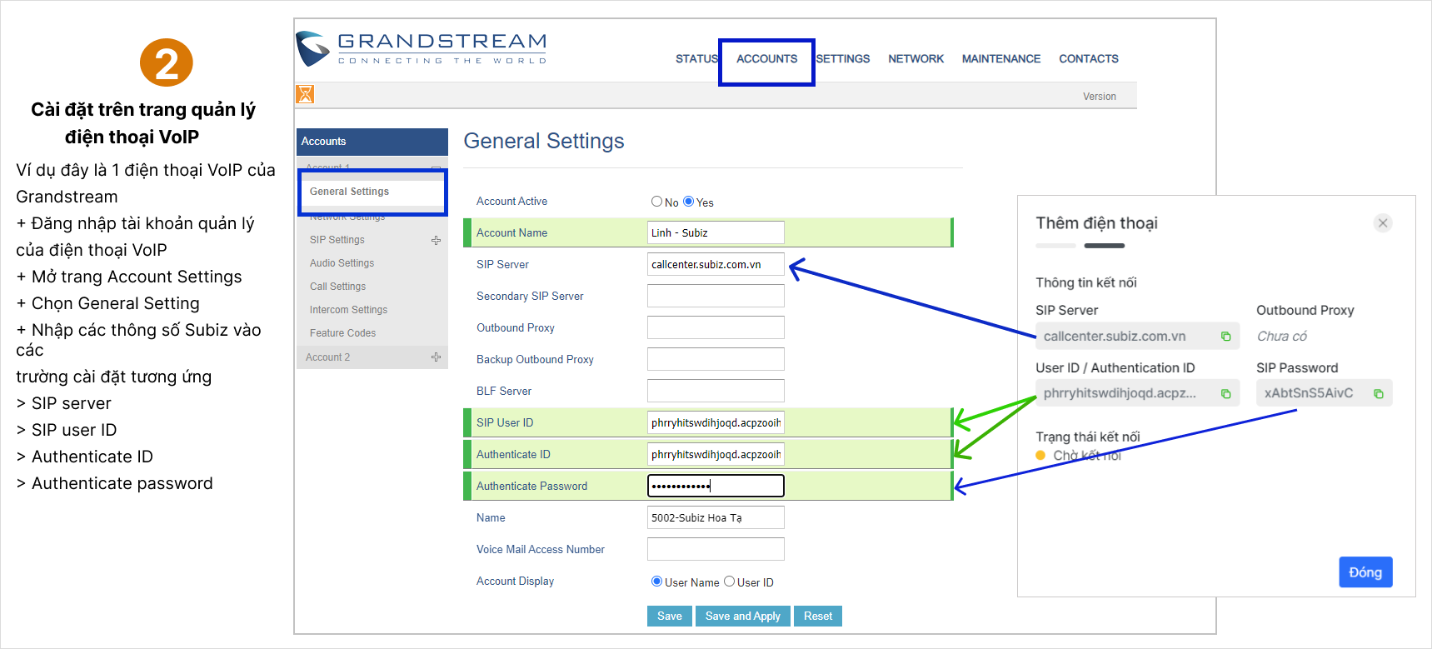The image size is (1432, 649).
Task: Copy the User ID value
Action: pyautogui.click(x=1225, y=393)
